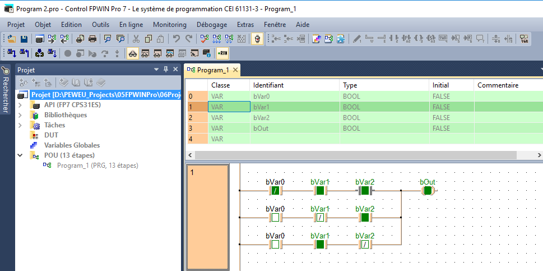
Task: Expand the Bibliothèques tree node
Action: click(21, 115)
